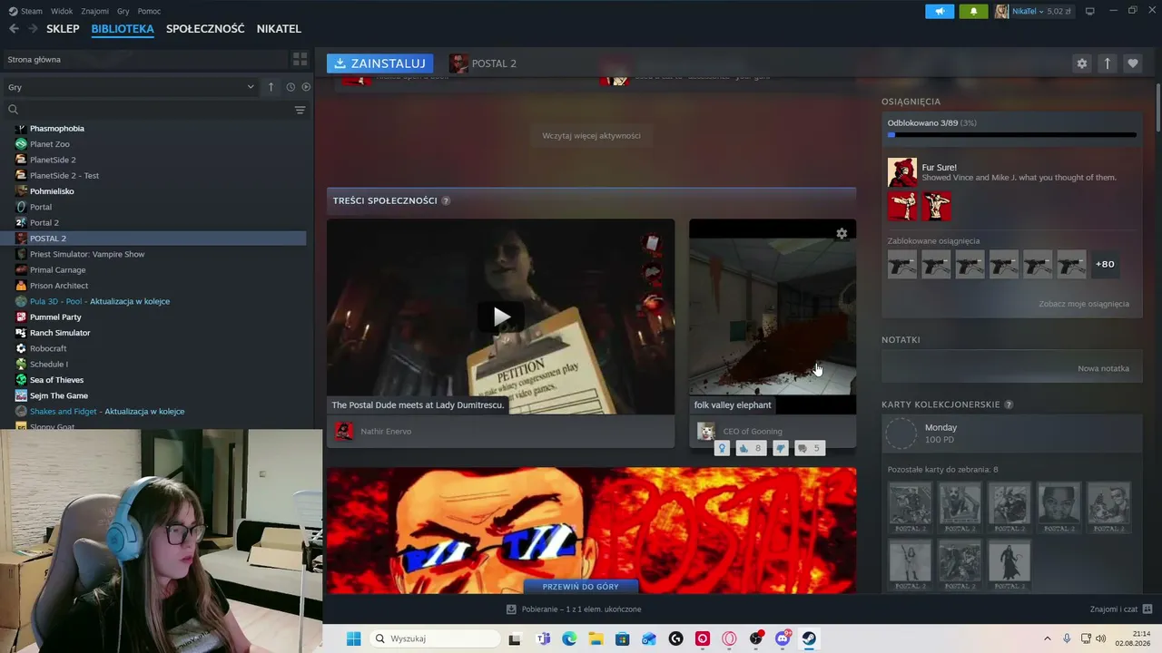
Task: Open the Znajomi menu
Action: (x=94, y=11)
